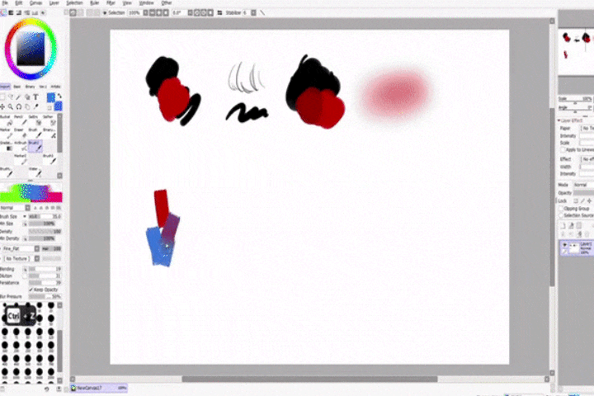Choose the Gradation tool
Screen dimensions: 594x396
(x=7, y=147)
